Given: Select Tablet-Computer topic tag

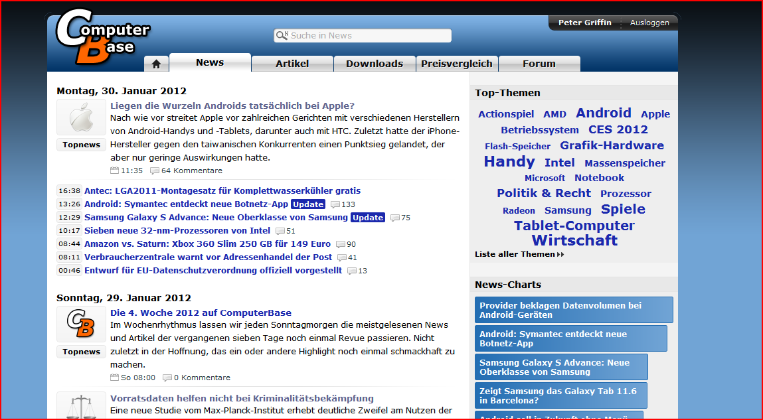Looking at the screenshot, I should (x=574, y=226).
